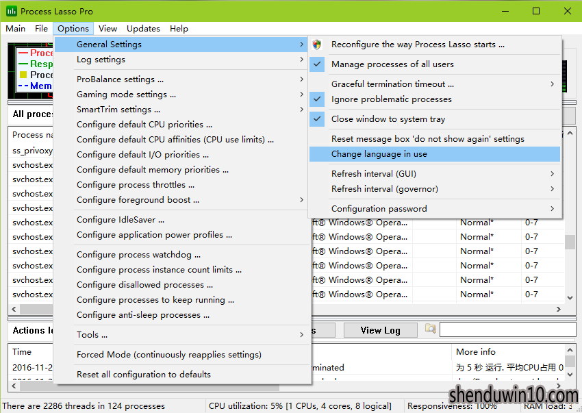Close the Options menu from the menu bar
The height and width of the screenshot is (413, 582).
pos(73,29)
